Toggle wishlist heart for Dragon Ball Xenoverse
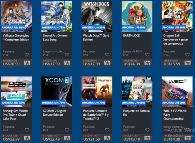The height and width of the screenshot is (143, 195). (187, 55)
